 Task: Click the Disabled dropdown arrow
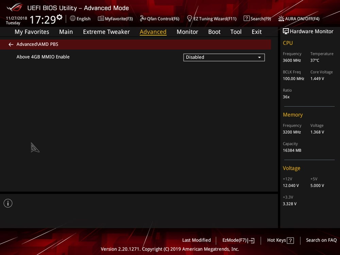point(259,57)
